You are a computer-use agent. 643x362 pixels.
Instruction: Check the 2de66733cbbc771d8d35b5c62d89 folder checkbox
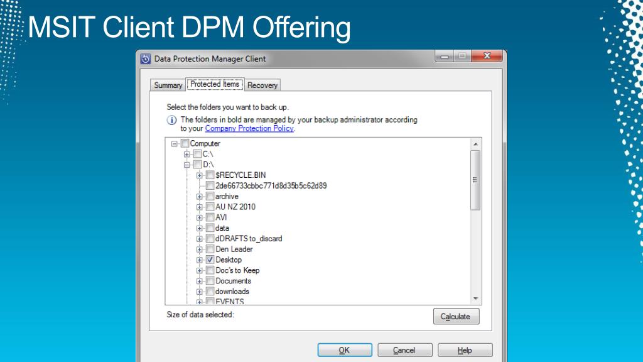point(210,185)
